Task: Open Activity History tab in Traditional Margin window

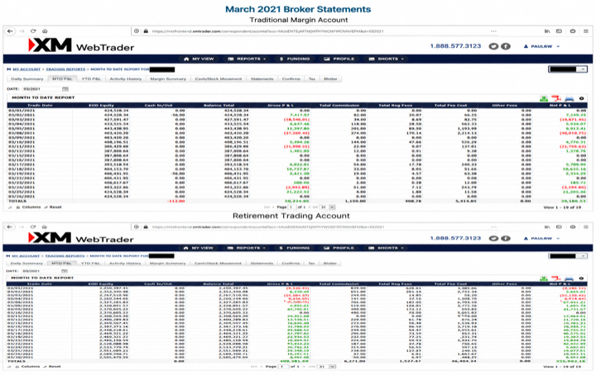Action: coord(126,78)
